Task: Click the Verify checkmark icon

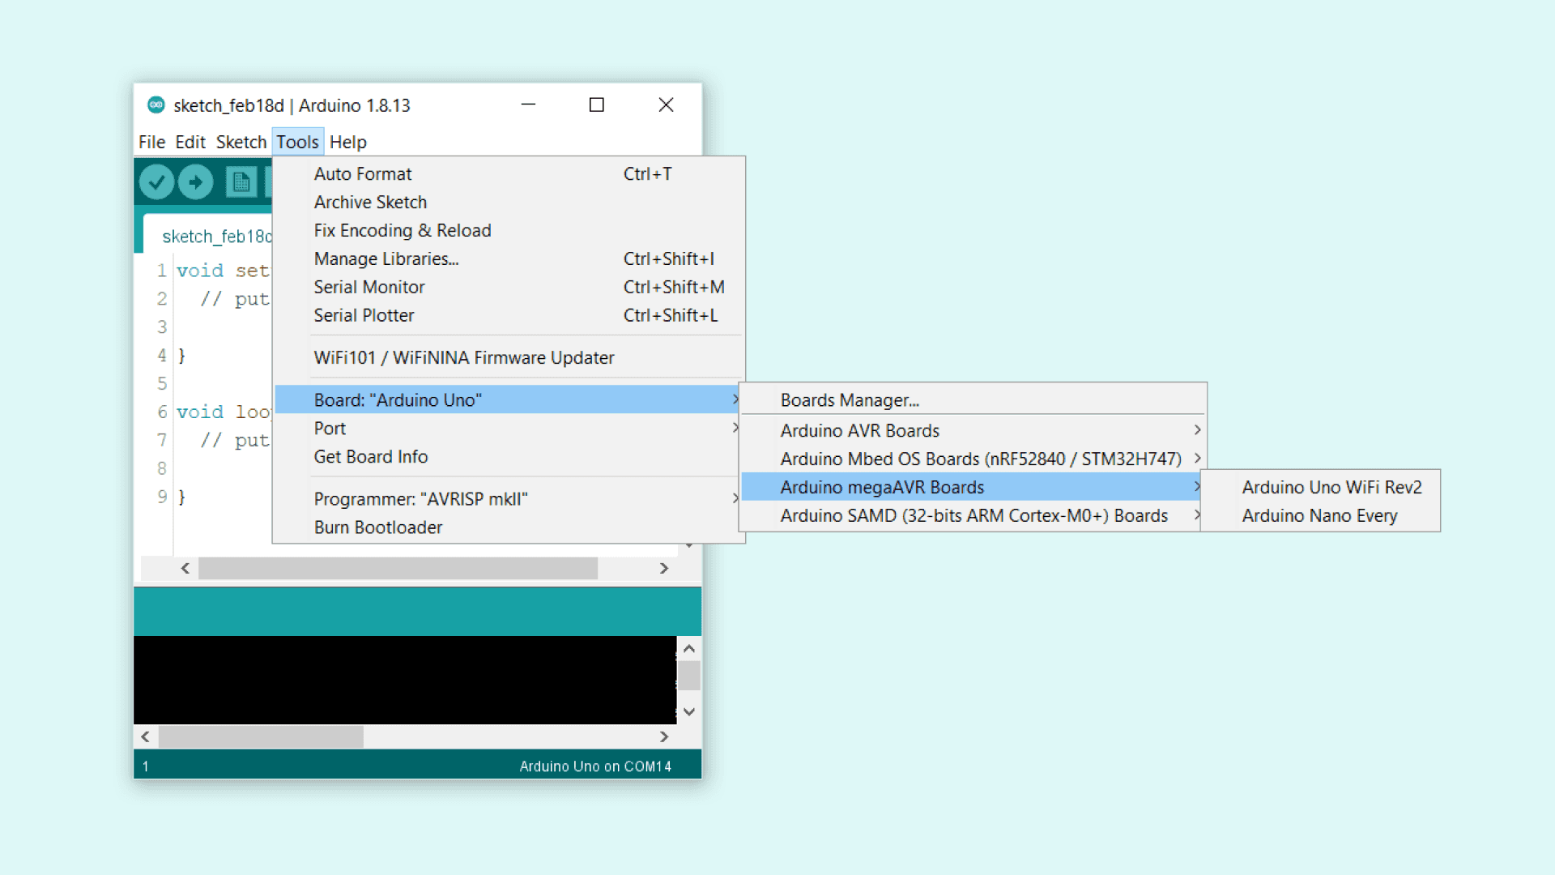Action: [x=156, y=182]
